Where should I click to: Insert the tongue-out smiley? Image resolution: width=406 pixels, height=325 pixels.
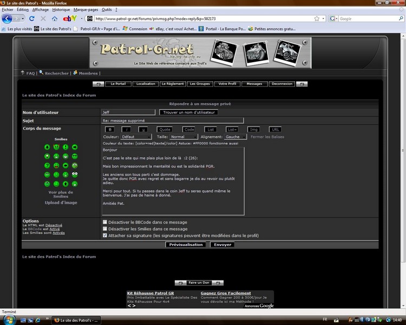[x=56, y=165]
